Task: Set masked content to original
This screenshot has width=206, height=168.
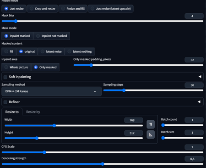Action: 27,51
